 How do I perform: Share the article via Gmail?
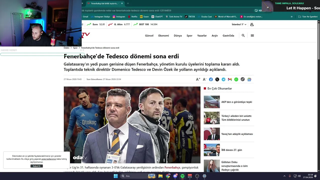tap(230, 79)
